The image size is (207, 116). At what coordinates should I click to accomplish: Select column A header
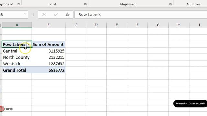(17, 25)
